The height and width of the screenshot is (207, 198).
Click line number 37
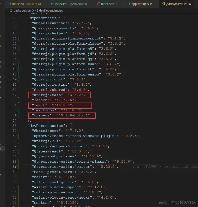click(14, 18)
